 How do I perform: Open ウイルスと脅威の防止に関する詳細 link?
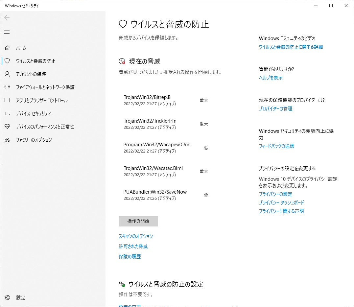(x=291, y=47)
